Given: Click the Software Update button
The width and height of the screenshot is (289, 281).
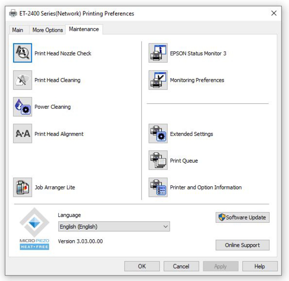Looking at the screenshot, I should pyautogui.click(x=242, y=217).
